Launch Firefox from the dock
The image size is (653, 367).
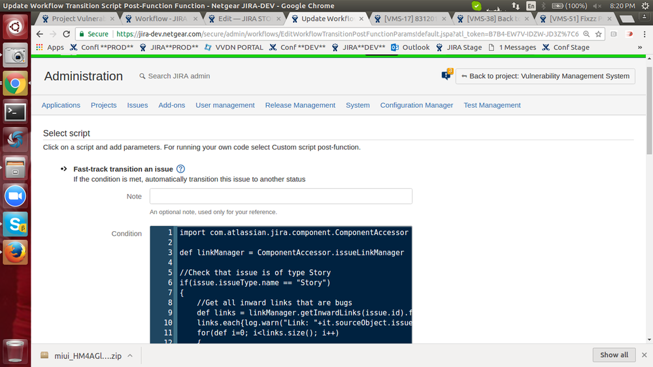click(x=16, y=252)
